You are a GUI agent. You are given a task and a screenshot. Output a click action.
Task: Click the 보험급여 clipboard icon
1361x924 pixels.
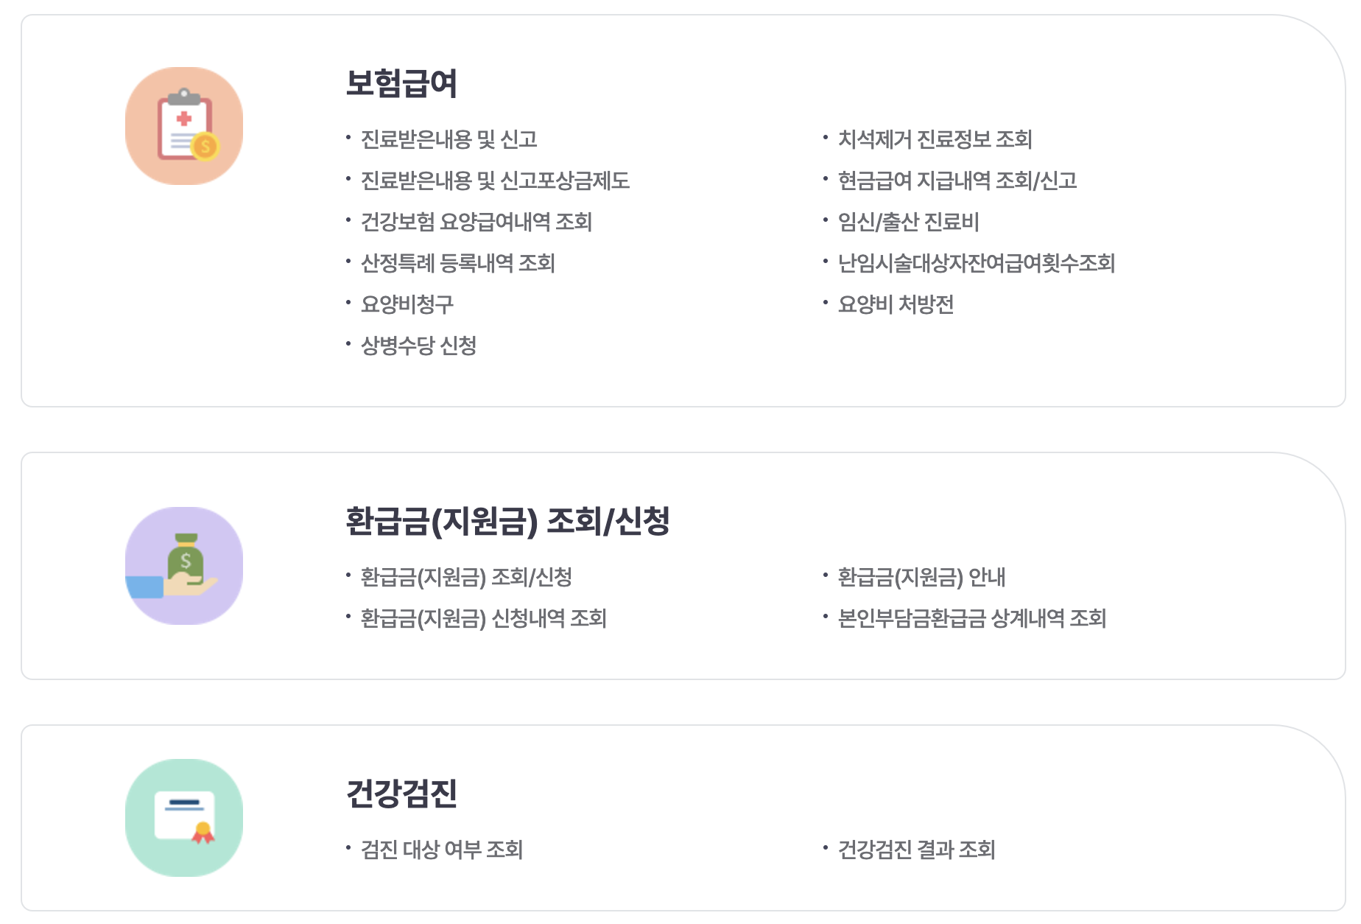[x=183, y=124]
